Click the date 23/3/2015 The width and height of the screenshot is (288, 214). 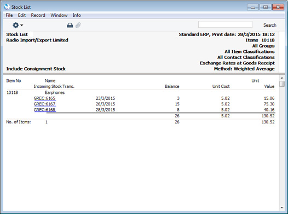[106, 98]
